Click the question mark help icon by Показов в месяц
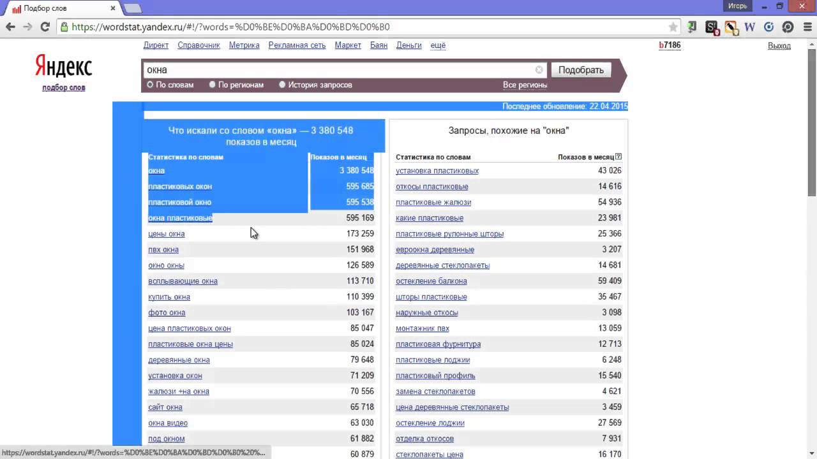The height and width of the screenshot is (459, 817). (x=618, y=157)
